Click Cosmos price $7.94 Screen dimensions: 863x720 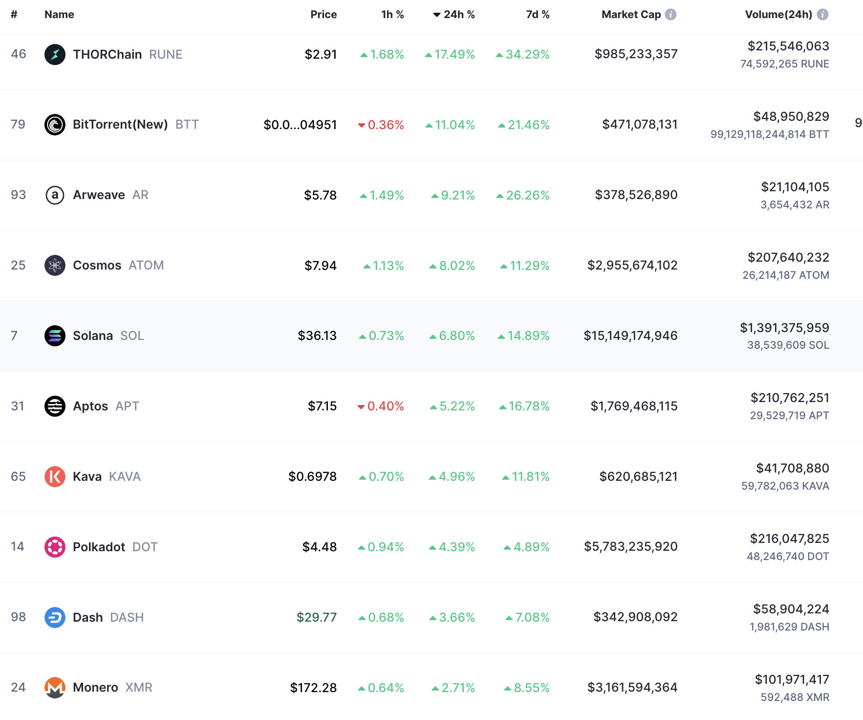point(321,266)
